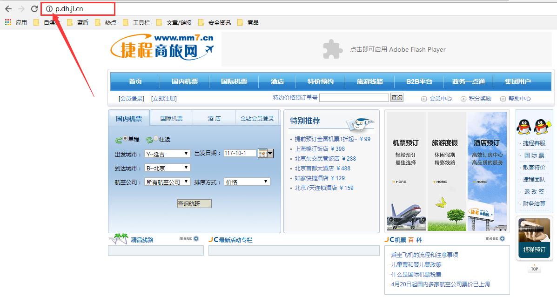Click the arrow icon beside 会员中心

point(424,99)
